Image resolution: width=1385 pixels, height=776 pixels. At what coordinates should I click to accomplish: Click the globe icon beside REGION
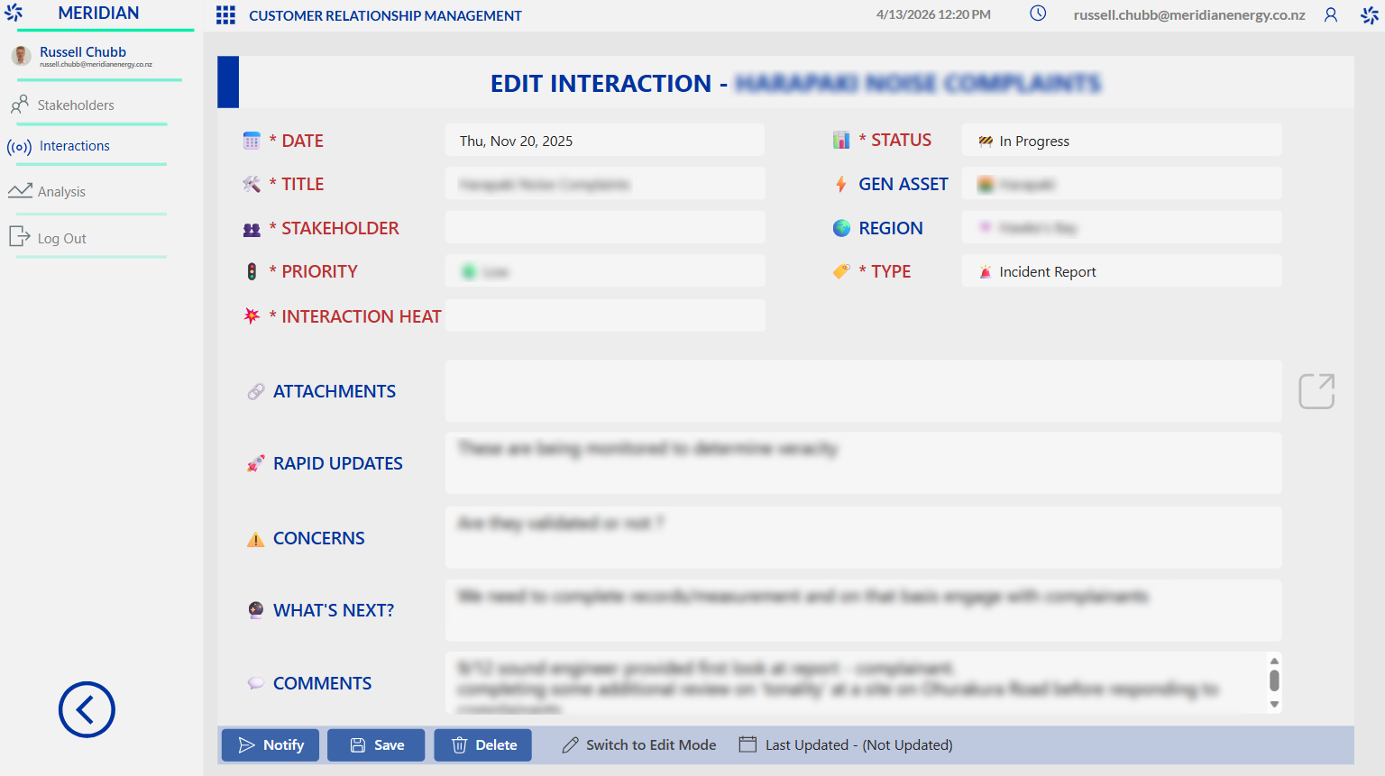841,228
